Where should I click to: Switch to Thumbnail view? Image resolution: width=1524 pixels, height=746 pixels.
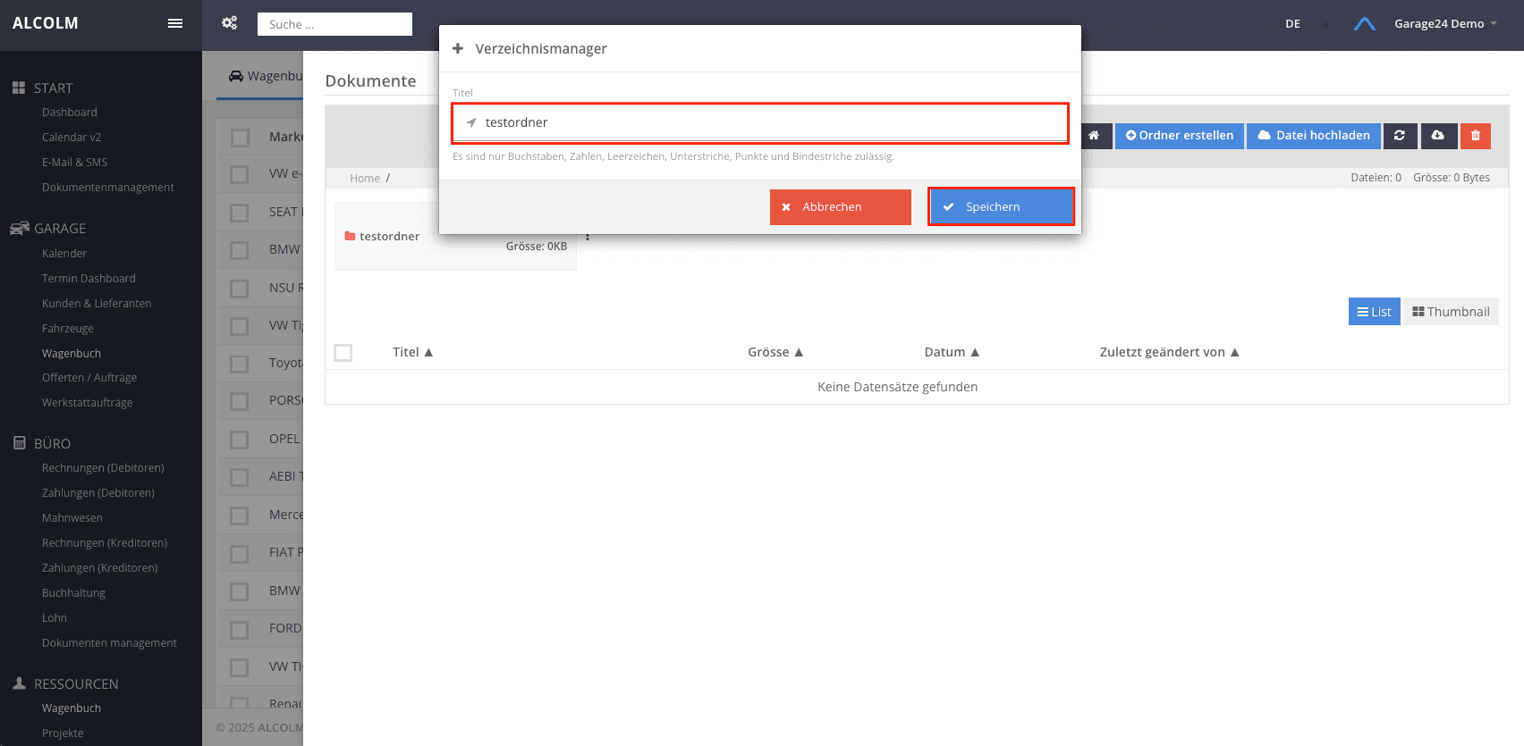pyautogui.click(x=1451, y=312)
